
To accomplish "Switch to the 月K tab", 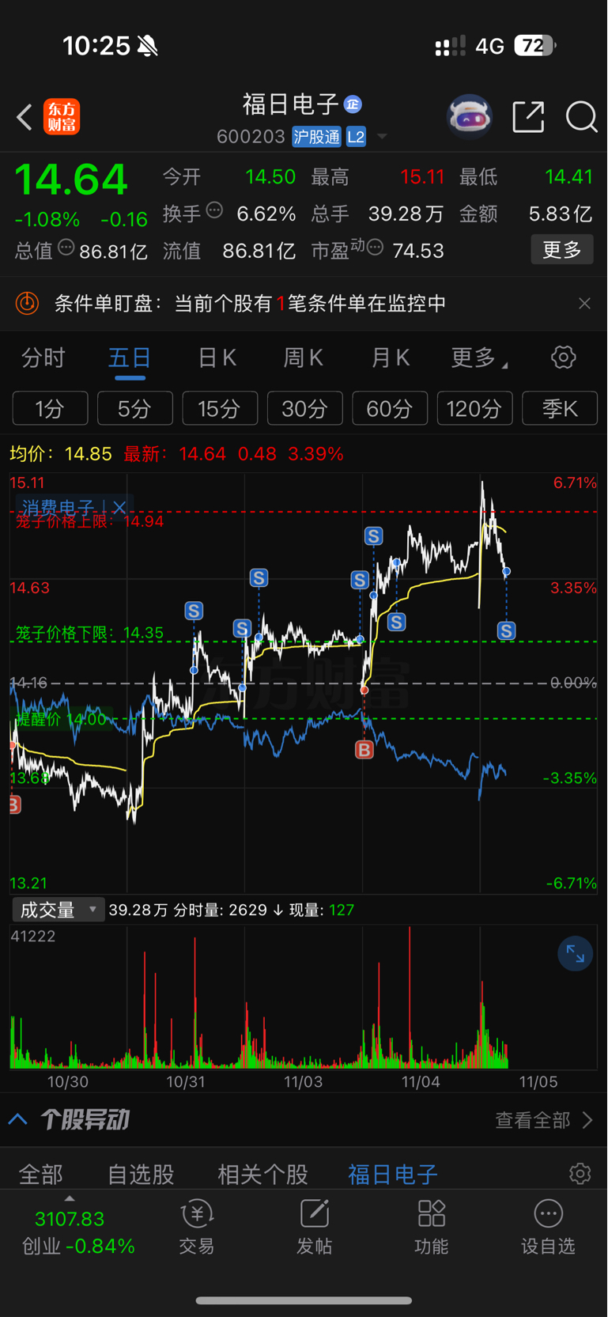I will (391, 358).
